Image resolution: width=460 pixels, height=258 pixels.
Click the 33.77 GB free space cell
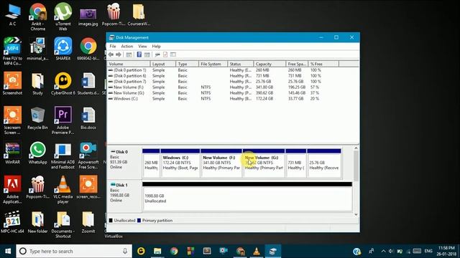(295, 99)
